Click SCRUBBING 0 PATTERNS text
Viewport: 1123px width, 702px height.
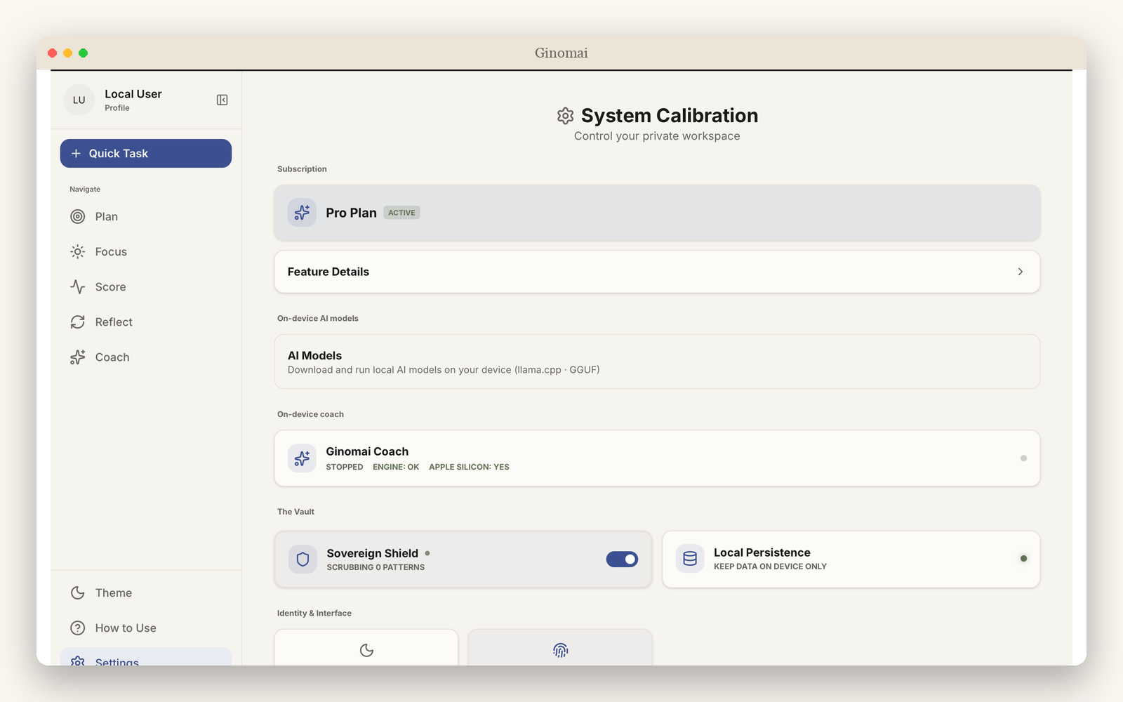pos(376,567)
